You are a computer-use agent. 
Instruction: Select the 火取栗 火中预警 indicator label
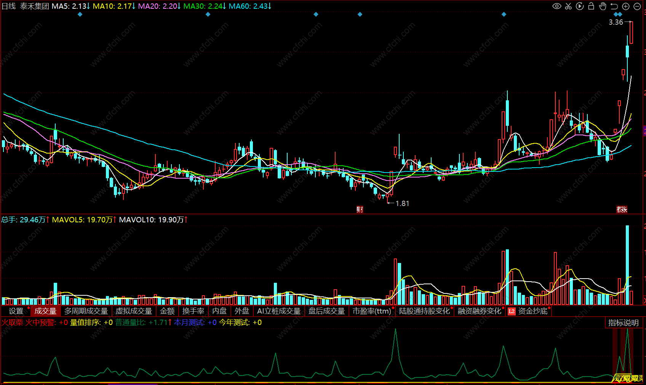(x=34, y=322)
